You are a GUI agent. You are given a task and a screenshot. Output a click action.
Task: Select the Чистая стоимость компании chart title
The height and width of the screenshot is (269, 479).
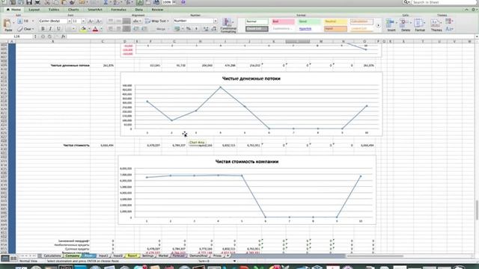pos(247,161)
